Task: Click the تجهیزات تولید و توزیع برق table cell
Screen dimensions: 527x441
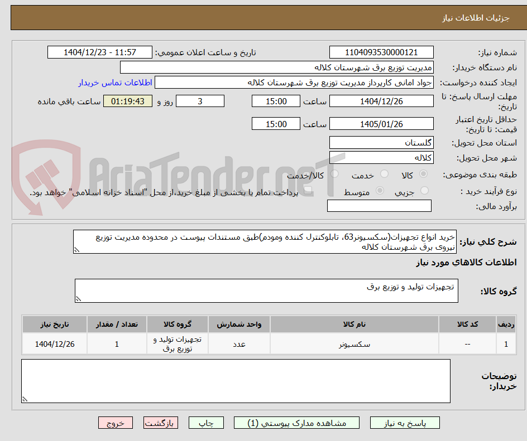Action: (178, 344)
